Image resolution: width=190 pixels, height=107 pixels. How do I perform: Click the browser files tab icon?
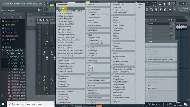click(x=12, y=17)
